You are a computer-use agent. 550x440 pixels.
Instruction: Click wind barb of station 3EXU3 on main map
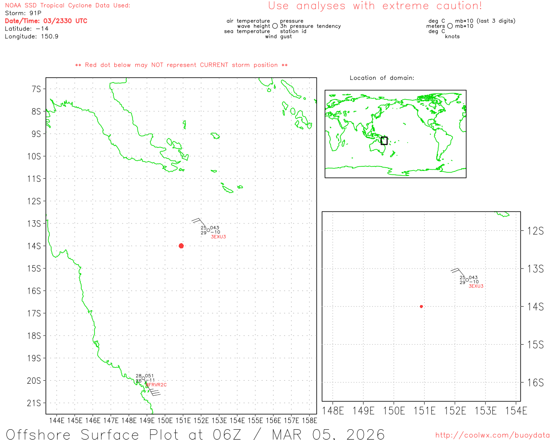[x=198, y=222]
